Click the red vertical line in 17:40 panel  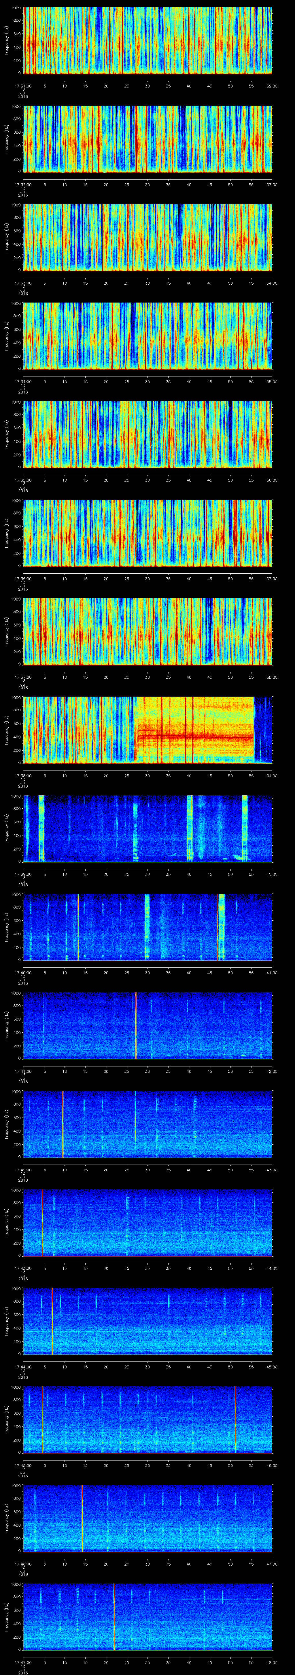[78, 927]
